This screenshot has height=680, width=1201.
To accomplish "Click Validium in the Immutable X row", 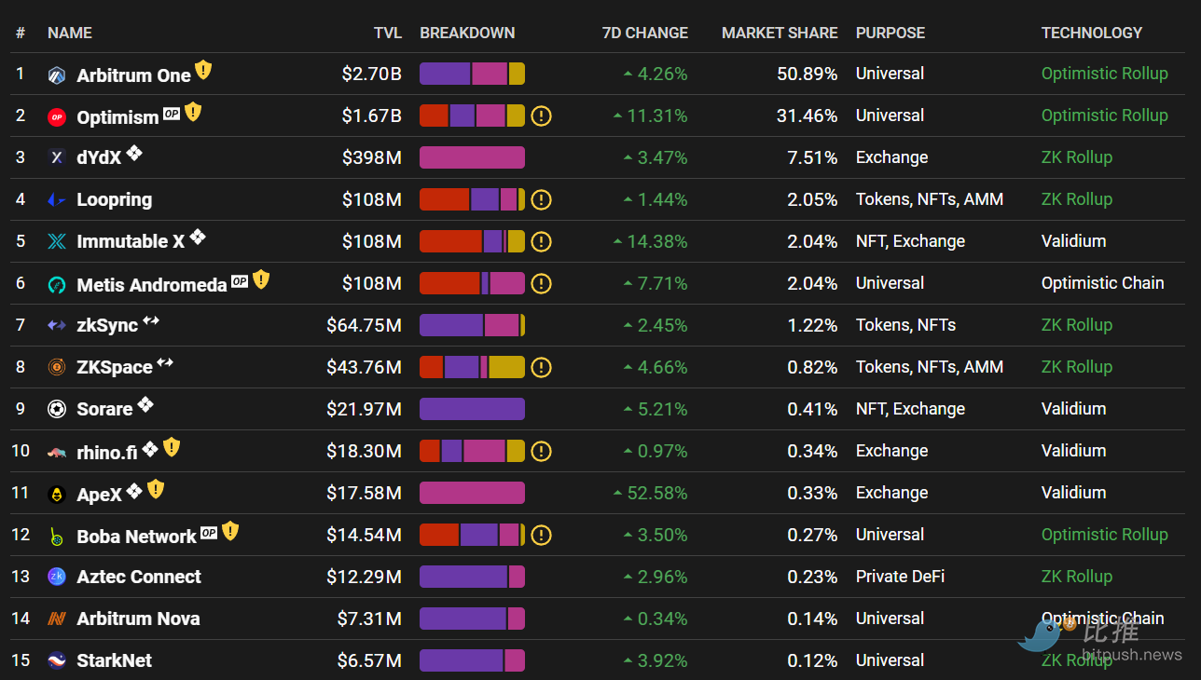I will coord(1073,241).
